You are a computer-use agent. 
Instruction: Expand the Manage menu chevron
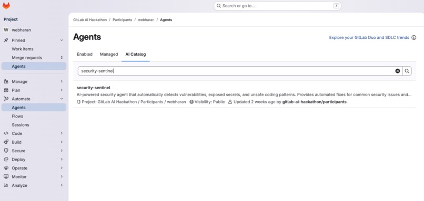point(62,81)
